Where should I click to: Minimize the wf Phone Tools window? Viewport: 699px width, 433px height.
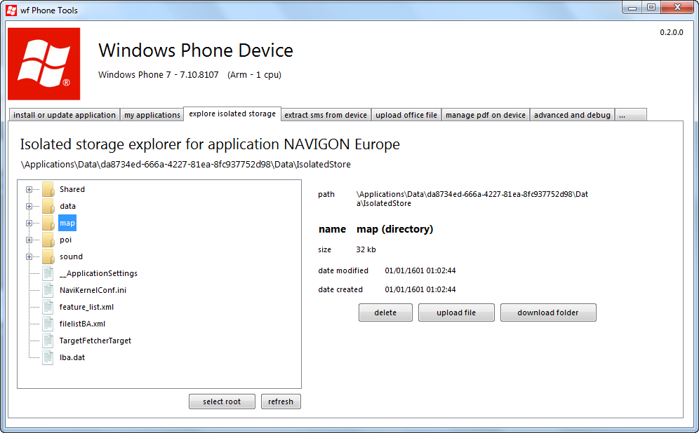pyautogui.click(x=632, y=8)
